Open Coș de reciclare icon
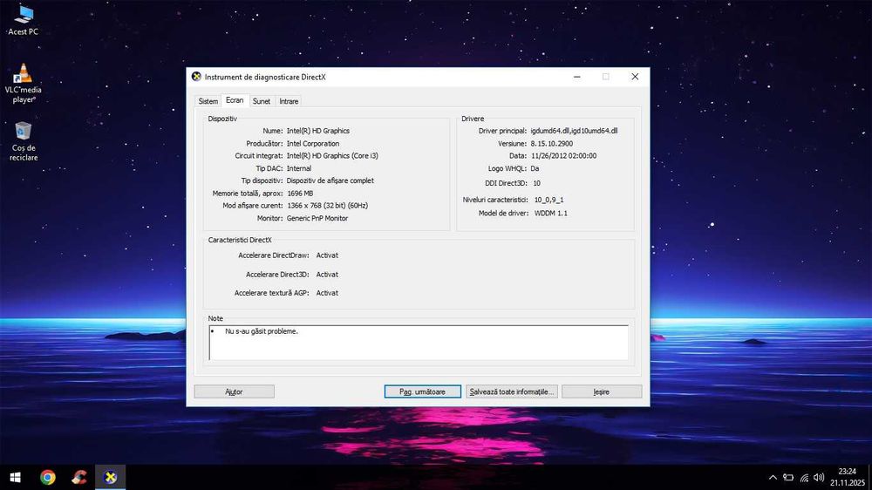The image size is (872, 490). (24, 142)
